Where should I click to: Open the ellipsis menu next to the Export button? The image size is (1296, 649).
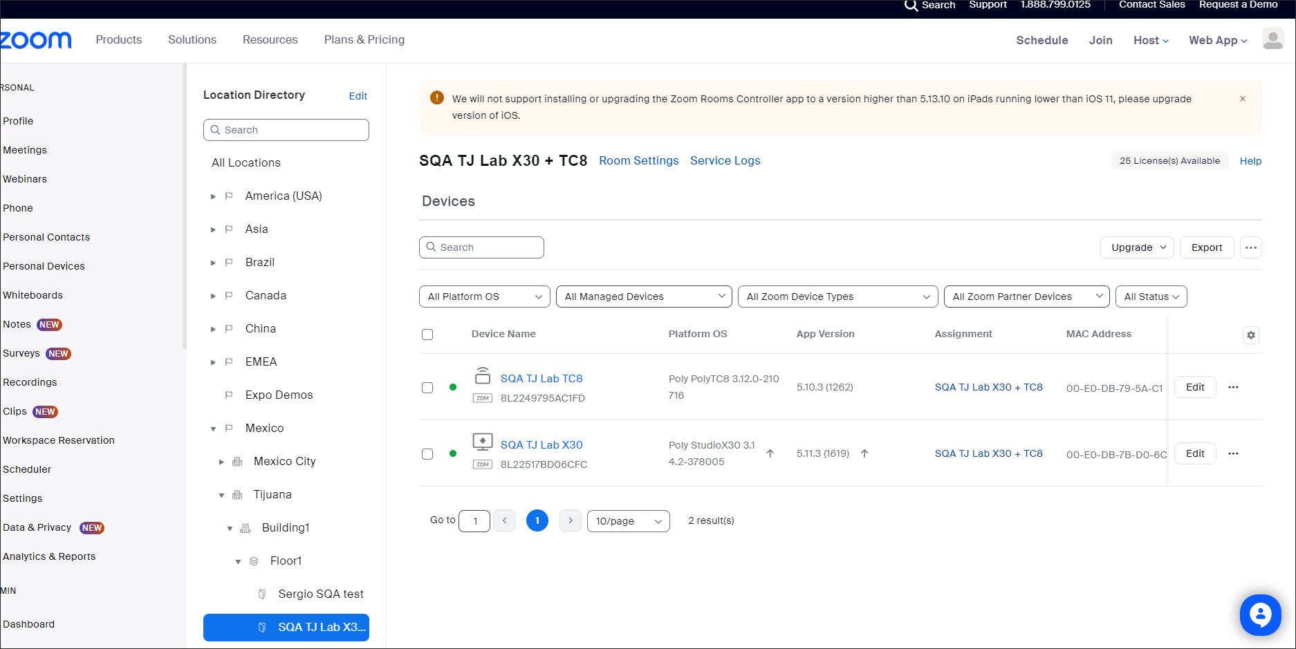click(x=1250, y=247)
